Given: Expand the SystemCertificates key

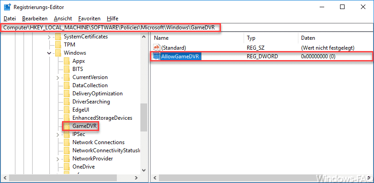Looking at the screenshot, I should 49,37.
